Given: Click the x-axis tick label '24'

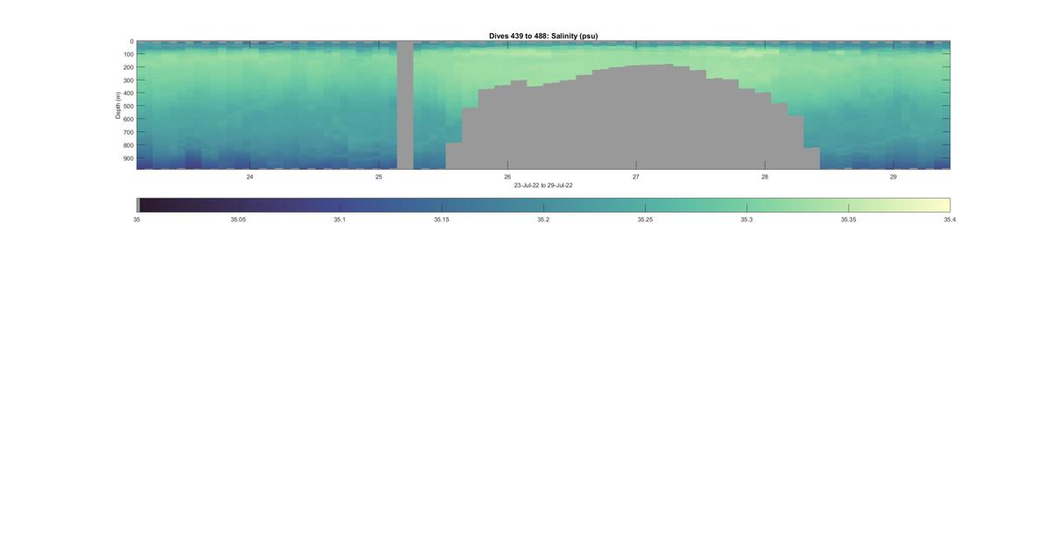Looking at the screenshot, I should [250, 177].
